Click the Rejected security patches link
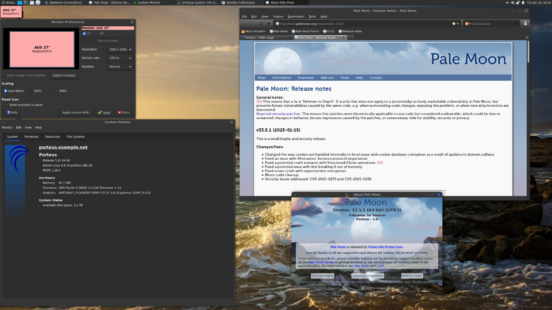This screenshot has width=552, height=310. pos(278,114)
